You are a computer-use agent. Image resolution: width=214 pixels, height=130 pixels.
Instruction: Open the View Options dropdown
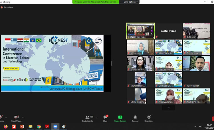coord(131,2)
